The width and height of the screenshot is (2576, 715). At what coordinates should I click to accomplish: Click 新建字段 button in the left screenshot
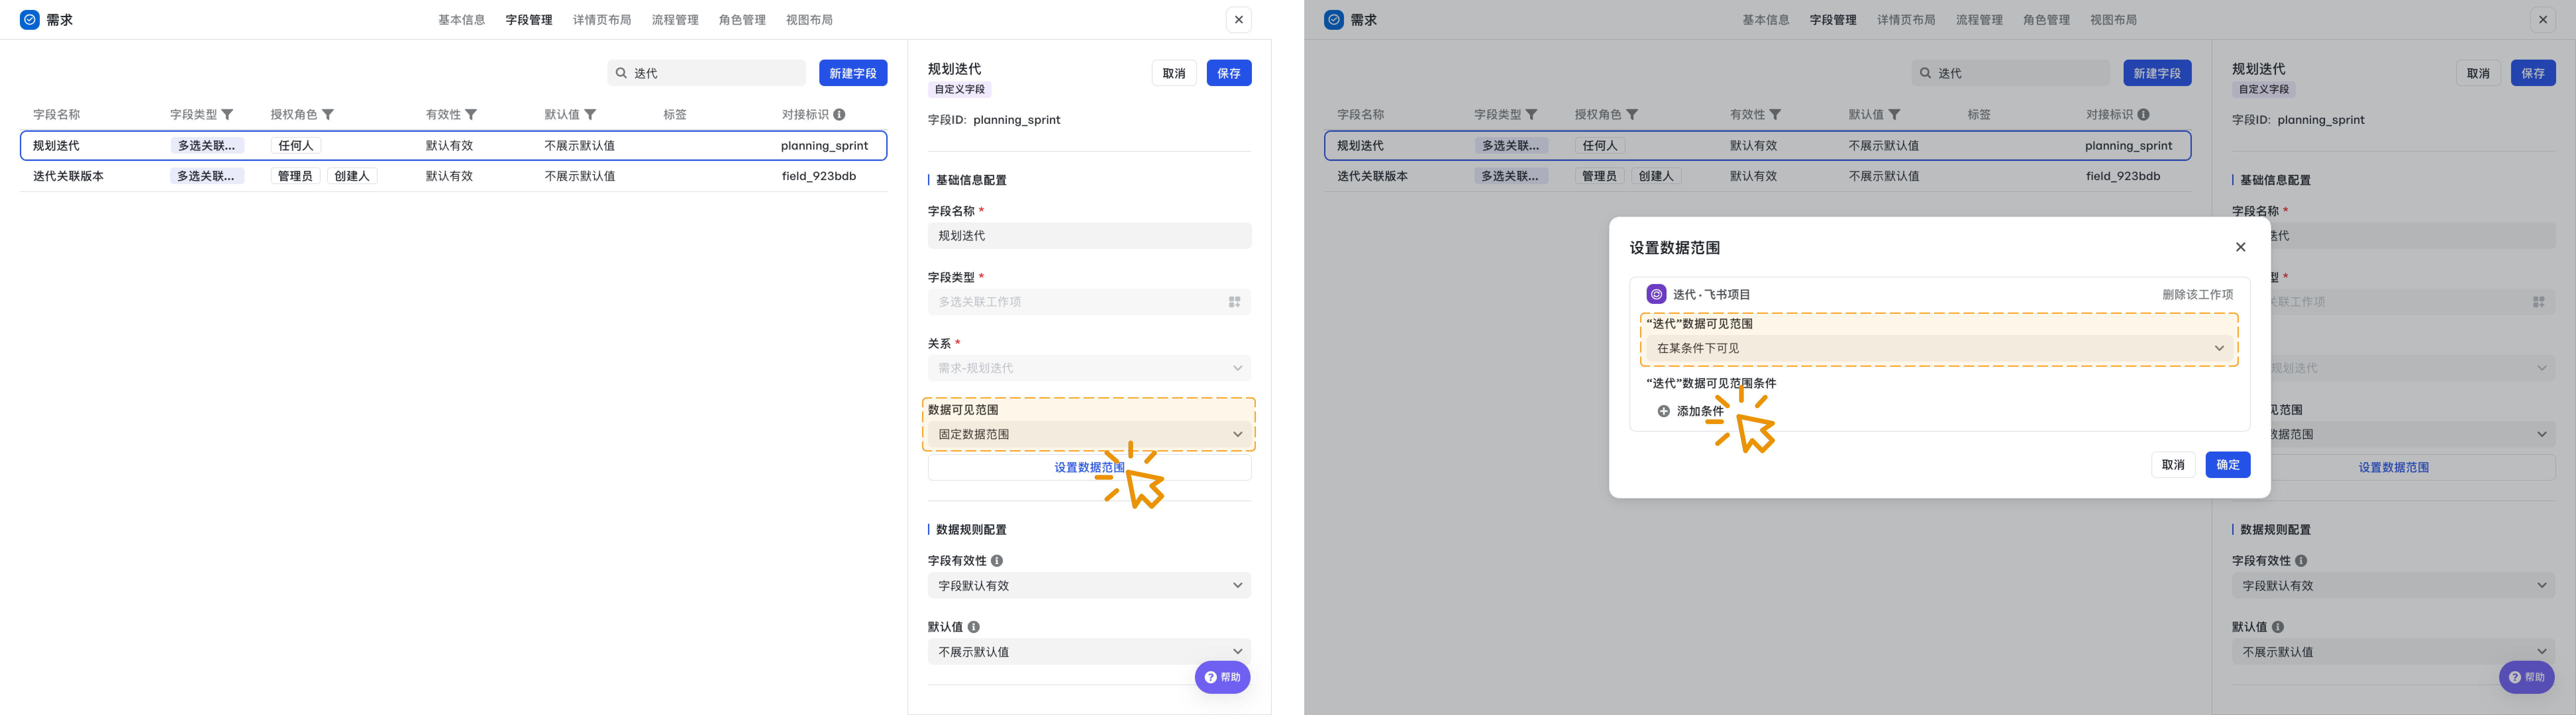pos(853,73)
